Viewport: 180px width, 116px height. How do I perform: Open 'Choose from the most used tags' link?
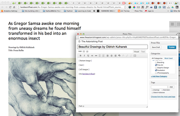point(163,97)
